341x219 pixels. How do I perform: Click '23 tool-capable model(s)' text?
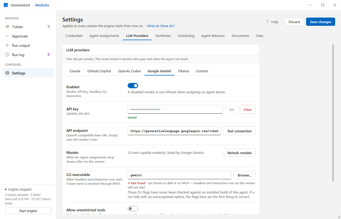(147, 153)
